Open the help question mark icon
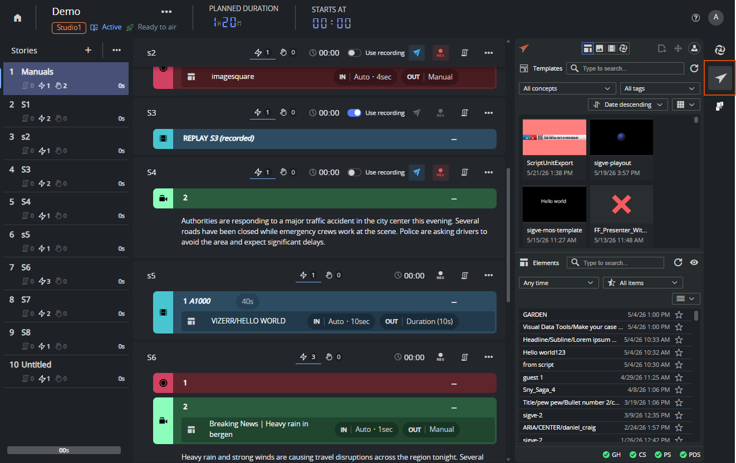Image resolution: width=736 pixels, height=463 pixels. click(x=695, y=18)
